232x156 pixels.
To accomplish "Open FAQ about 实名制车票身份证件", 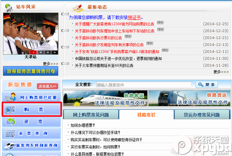I will coord(106,140).
